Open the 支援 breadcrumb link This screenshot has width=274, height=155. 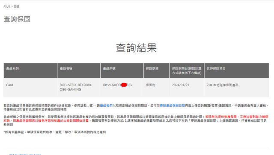16,6
